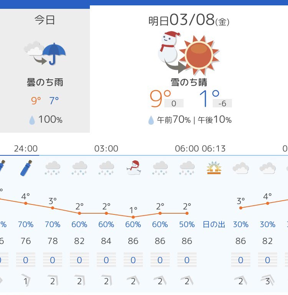Select the 明日03/08 forecast tab

pos(189,69)
